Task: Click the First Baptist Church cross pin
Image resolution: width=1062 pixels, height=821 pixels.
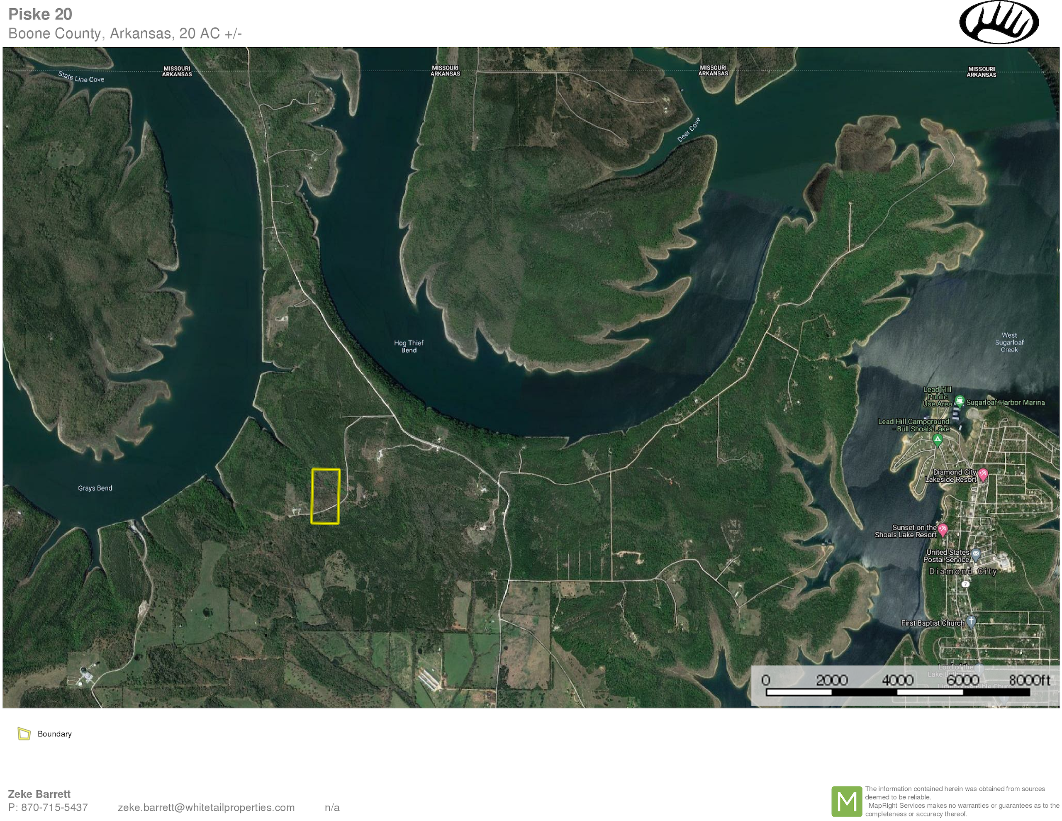Action: (971, 621)
